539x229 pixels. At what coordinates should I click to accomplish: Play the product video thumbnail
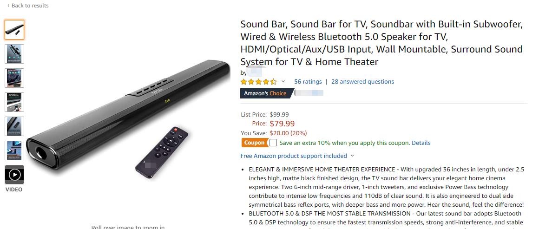[14, 175]
